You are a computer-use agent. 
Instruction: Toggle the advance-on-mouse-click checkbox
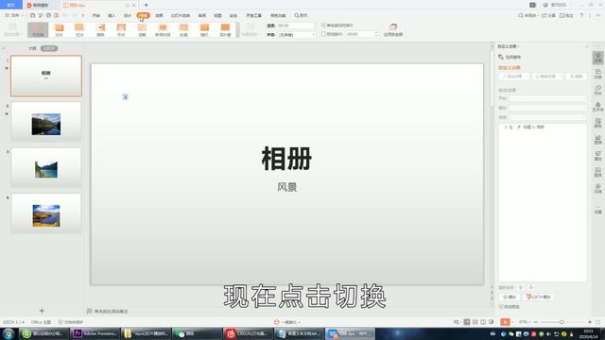(x=323, y=25)
